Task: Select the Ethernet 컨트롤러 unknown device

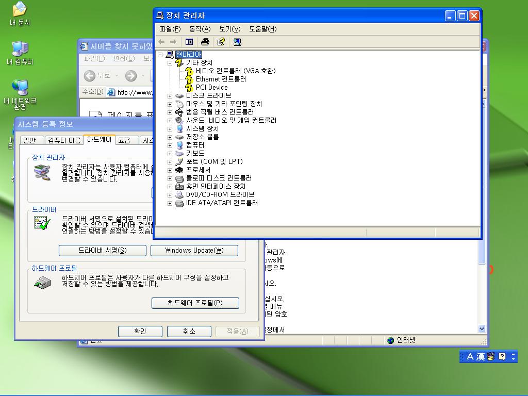Action: click(220, 79)
